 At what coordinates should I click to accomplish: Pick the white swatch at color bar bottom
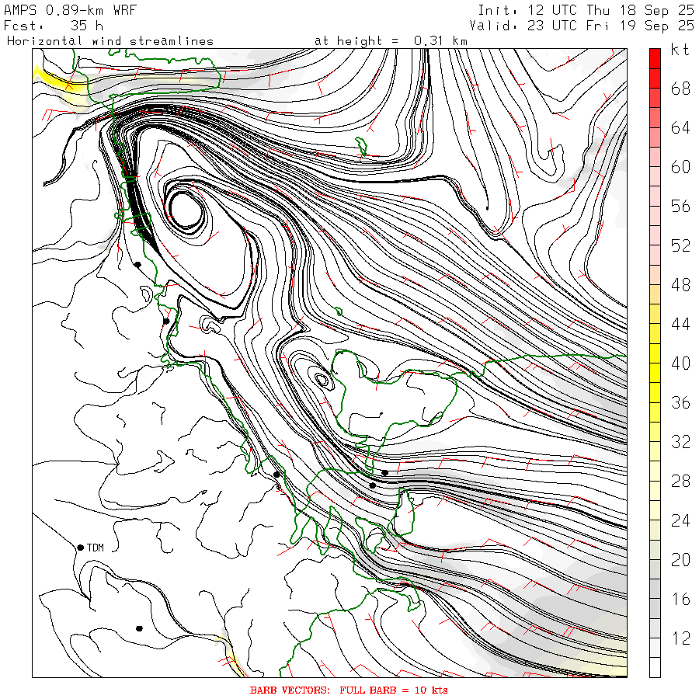coord(655,667)
